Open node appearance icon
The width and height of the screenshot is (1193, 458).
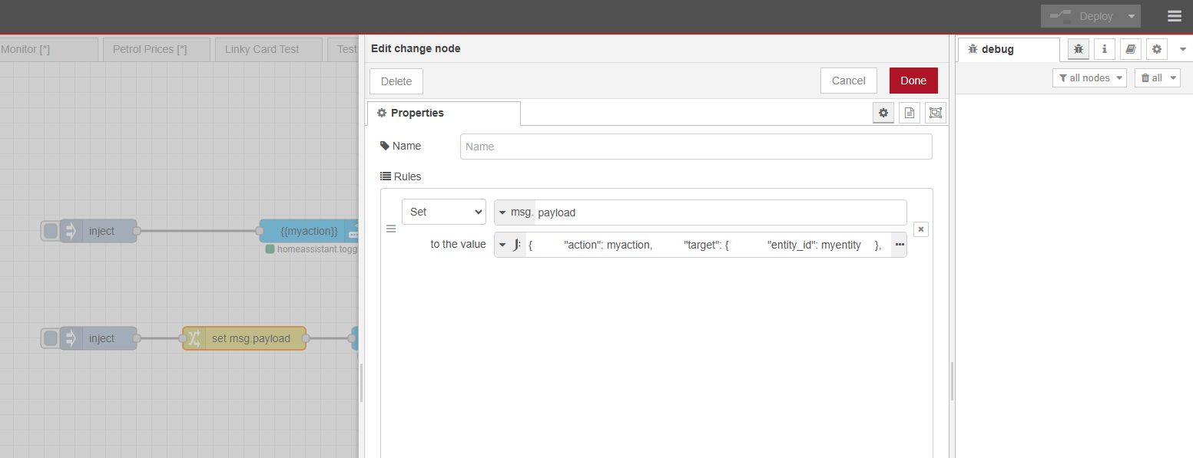click(x=935, y=113)
